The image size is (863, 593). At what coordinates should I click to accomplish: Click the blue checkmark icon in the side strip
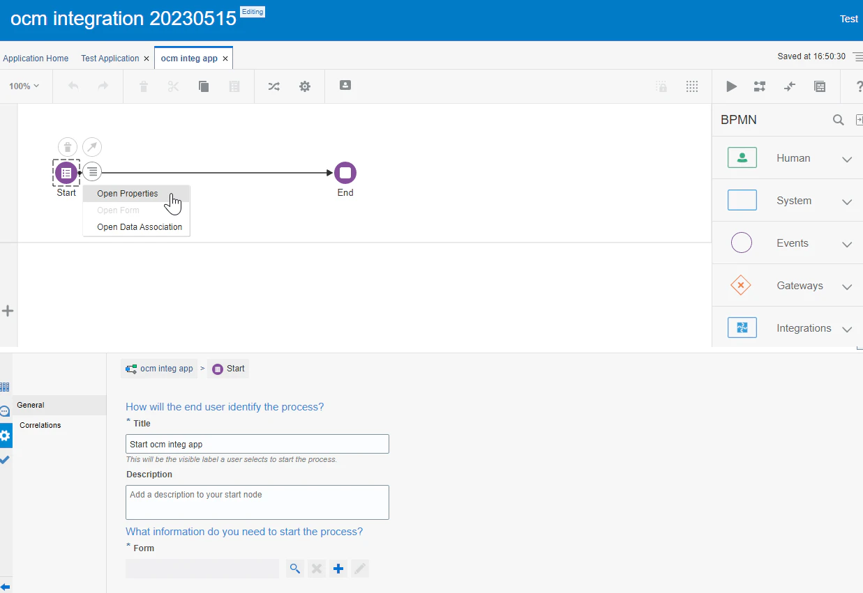tap(5, 459)
